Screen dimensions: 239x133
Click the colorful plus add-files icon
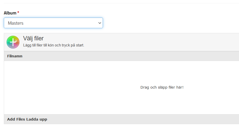tap(13, 42)
